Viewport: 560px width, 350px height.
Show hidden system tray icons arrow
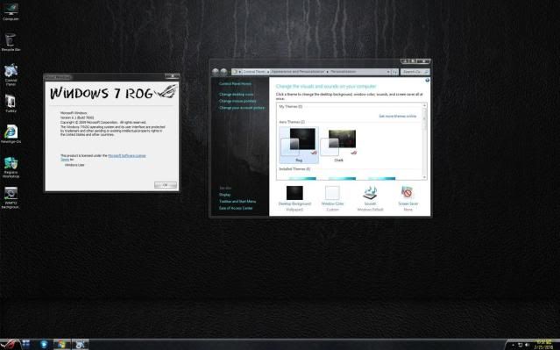tap(514, 345)
